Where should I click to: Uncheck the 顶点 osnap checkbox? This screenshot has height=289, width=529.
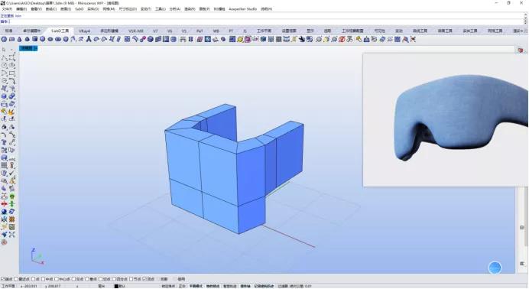144,279
